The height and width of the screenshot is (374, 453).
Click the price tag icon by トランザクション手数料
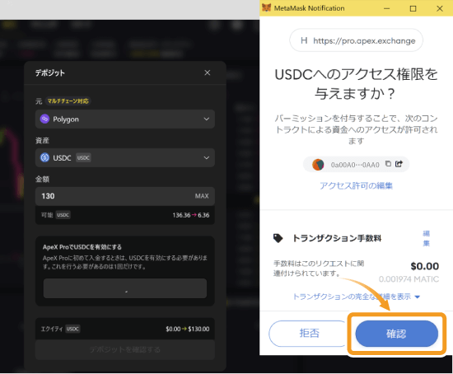pyautogui.click(x=278, y=238)
